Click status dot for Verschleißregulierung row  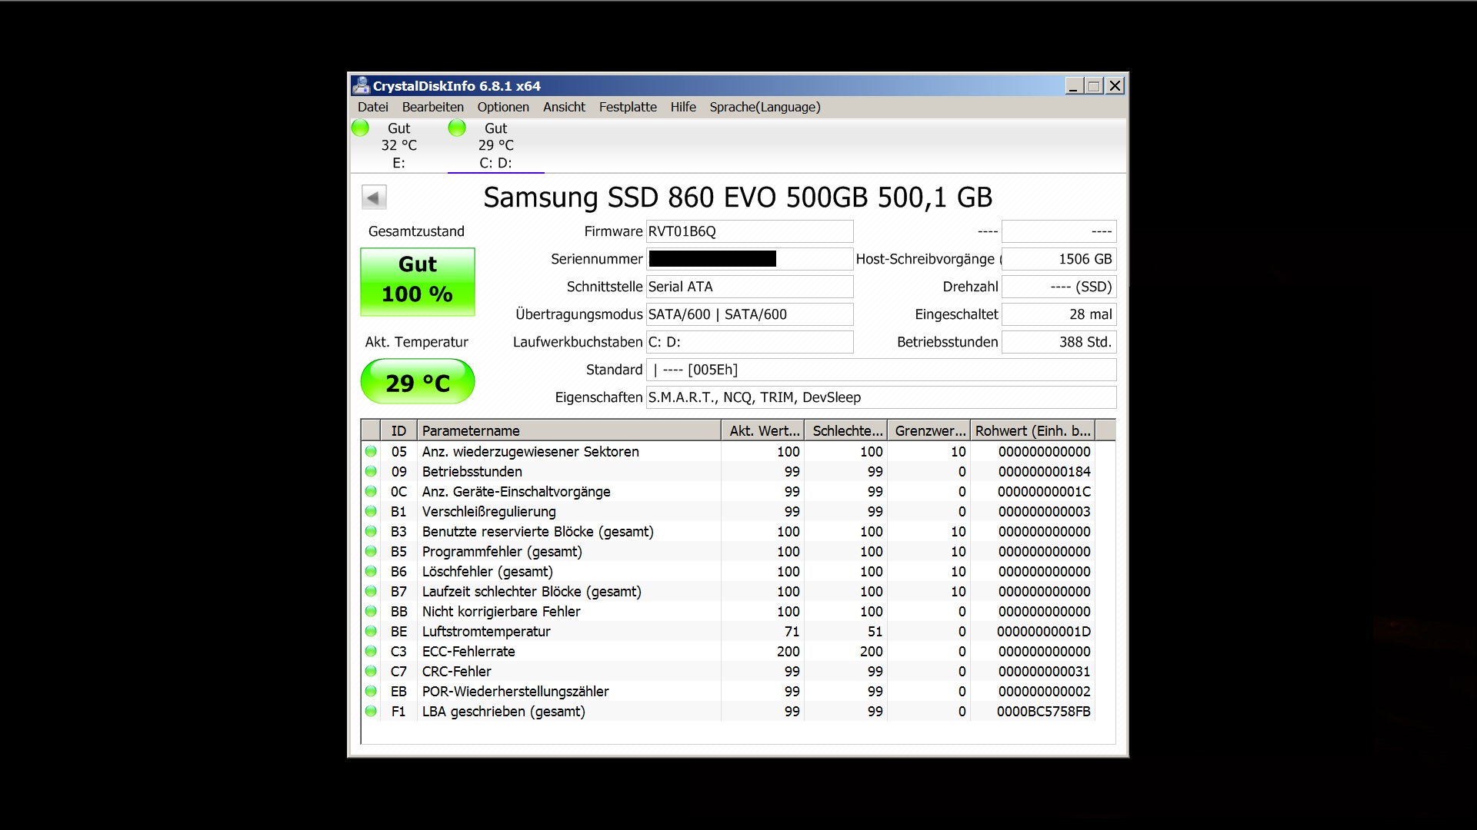point(371,512)
